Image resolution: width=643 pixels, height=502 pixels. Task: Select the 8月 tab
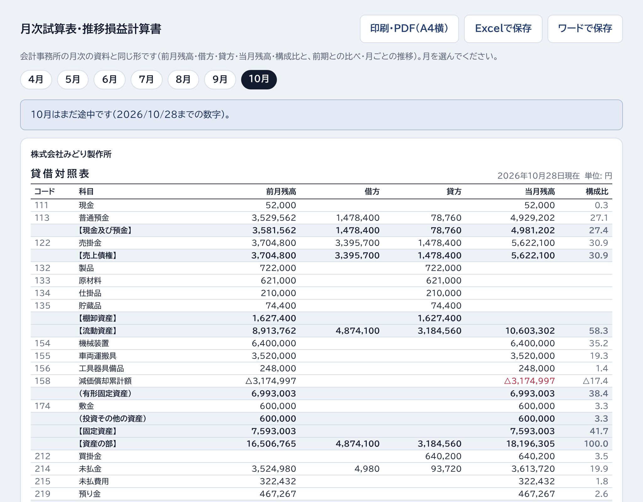183,79
